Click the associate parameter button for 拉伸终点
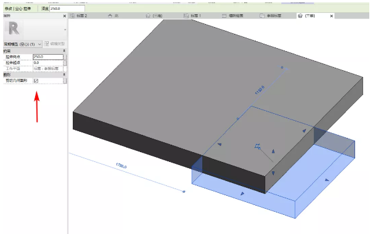 coord(65,57)
